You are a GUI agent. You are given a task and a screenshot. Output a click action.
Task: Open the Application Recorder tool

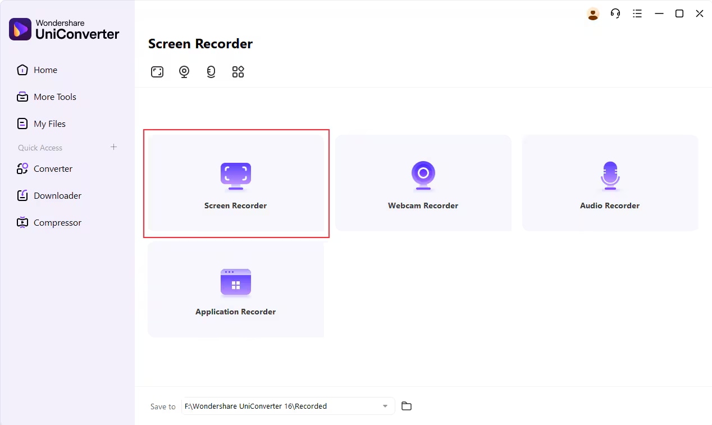(236, 289)
